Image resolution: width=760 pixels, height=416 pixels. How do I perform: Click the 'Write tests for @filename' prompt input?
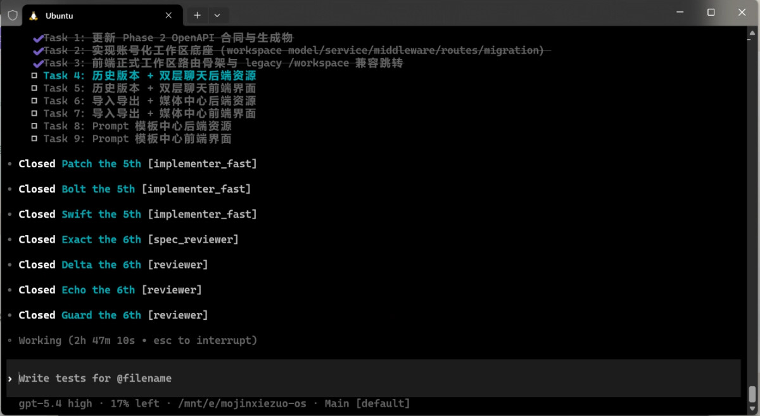pyautogui.click(x=374, y=378)
